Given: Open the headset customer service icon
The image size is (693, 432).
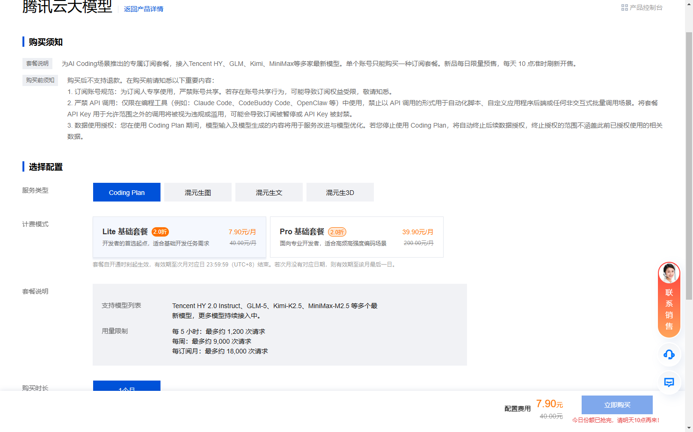Looking at the screenshot, I should click(669, 354).
